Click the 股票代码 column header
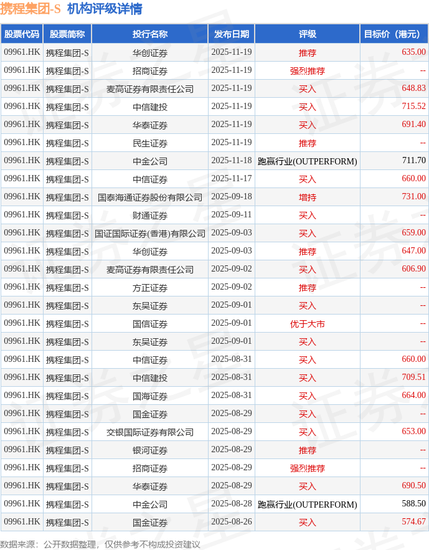 click(x=22, y=34)
